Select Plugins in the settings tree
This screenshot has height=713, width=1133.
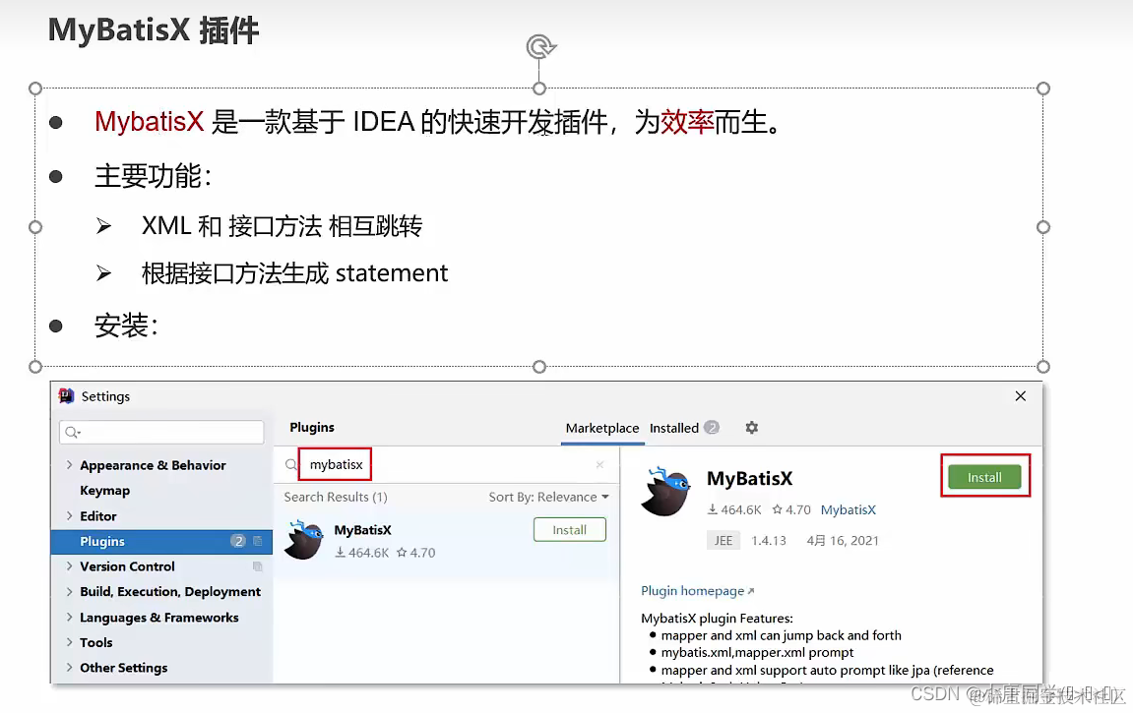click(x=161, y=541)
